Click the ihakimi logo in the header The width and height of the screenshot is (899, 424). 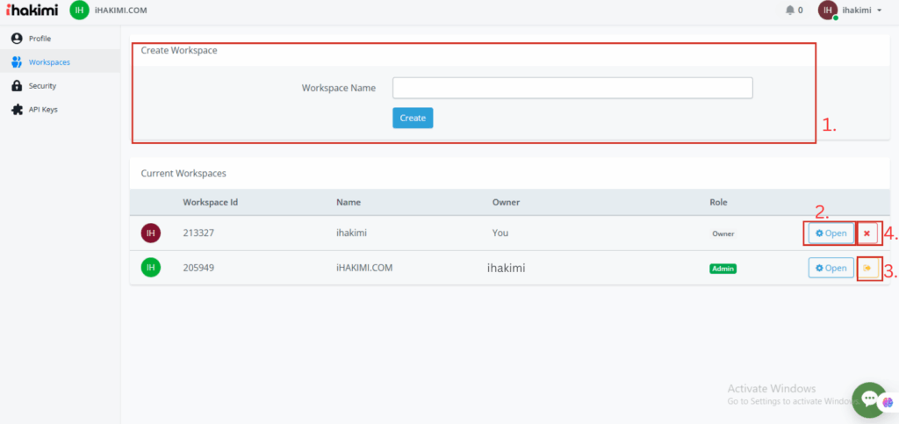[x=32, y=11]
